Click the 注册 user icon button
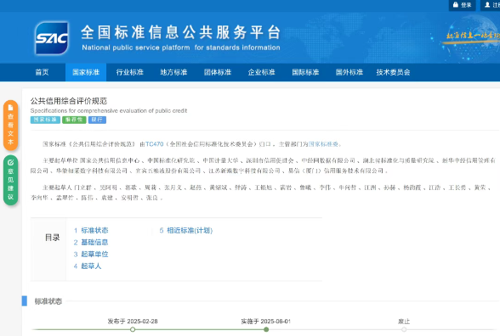This screenshot has width=500, height=336. pyautogui.click(x=491, y=5)
